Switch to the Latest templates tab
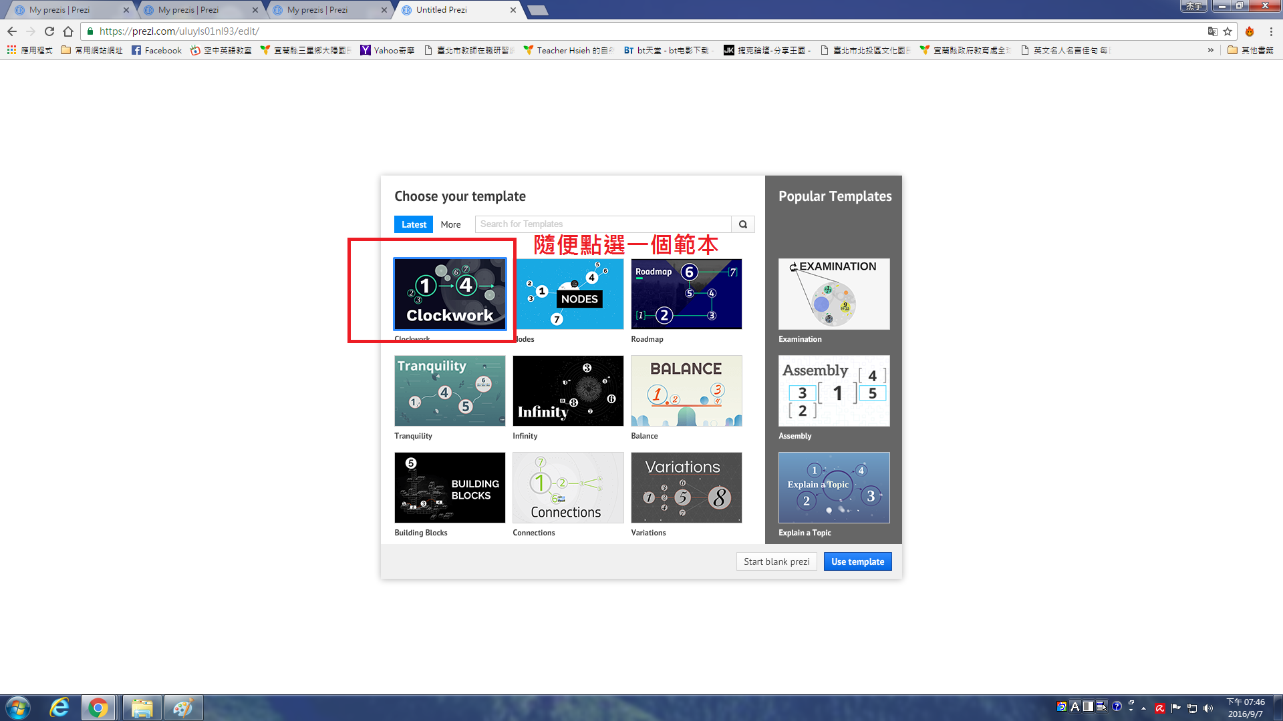The height and width of the screenshot is (721, 1283). (414, 224)
